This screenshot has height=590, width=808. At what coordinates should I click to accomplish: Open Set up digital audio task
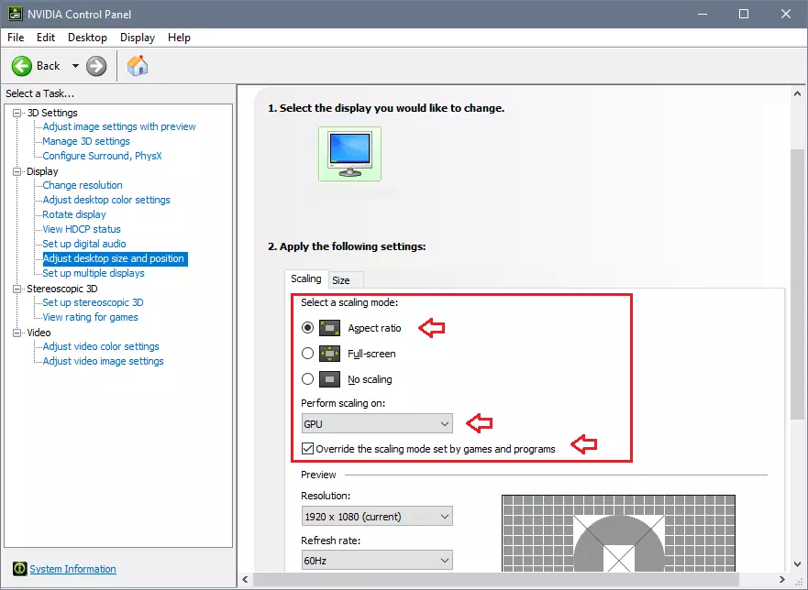pos(84,244)
